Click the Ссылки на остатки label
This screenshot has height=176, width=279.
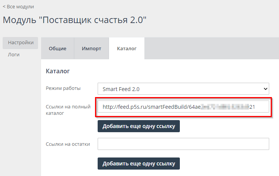67,144
